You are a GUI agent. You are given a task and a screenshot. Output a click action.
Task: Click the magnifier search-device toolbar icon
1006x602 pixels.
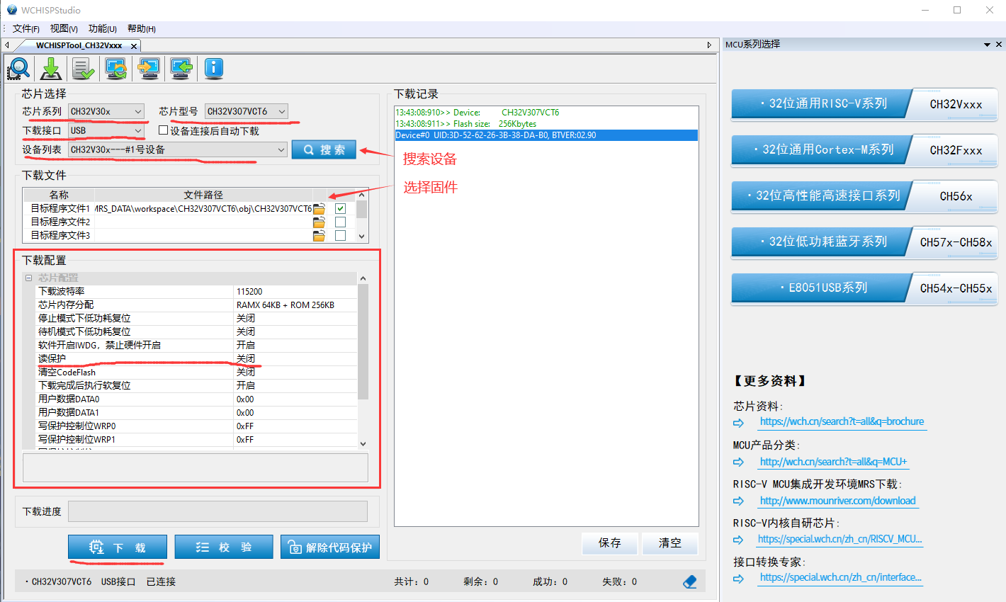pyautogui.click(x=18, y=69)
